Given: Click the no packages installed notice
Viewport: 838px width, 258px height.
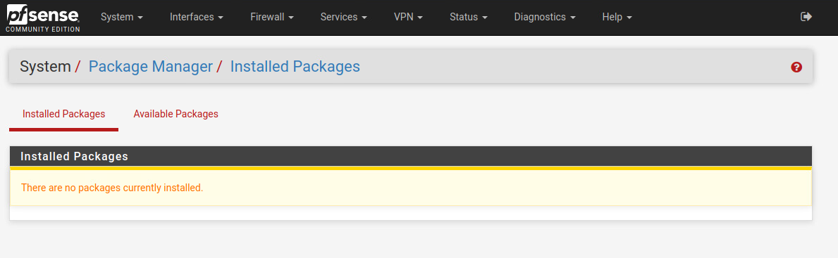Looking at the screenshot, I should pos(411,188).
